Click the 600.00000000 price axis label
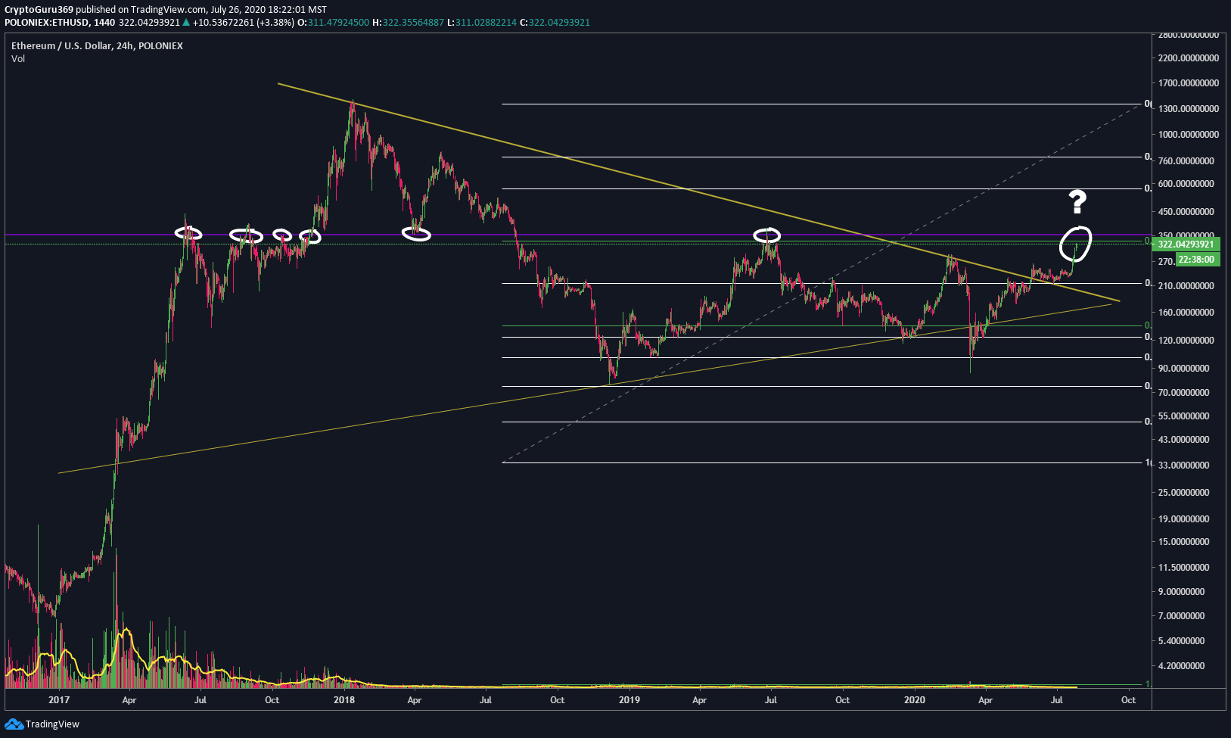Viewport: 1231px width, 738px height. click(x=1186, y=184)
